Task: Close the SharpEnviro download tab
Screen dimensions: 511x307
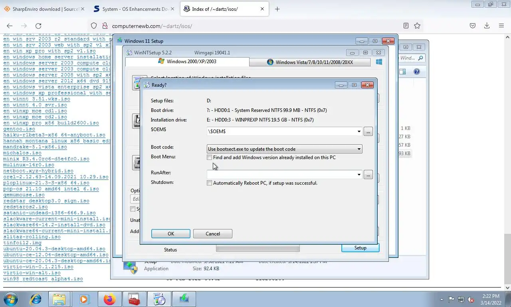Action: click(83, 9)
